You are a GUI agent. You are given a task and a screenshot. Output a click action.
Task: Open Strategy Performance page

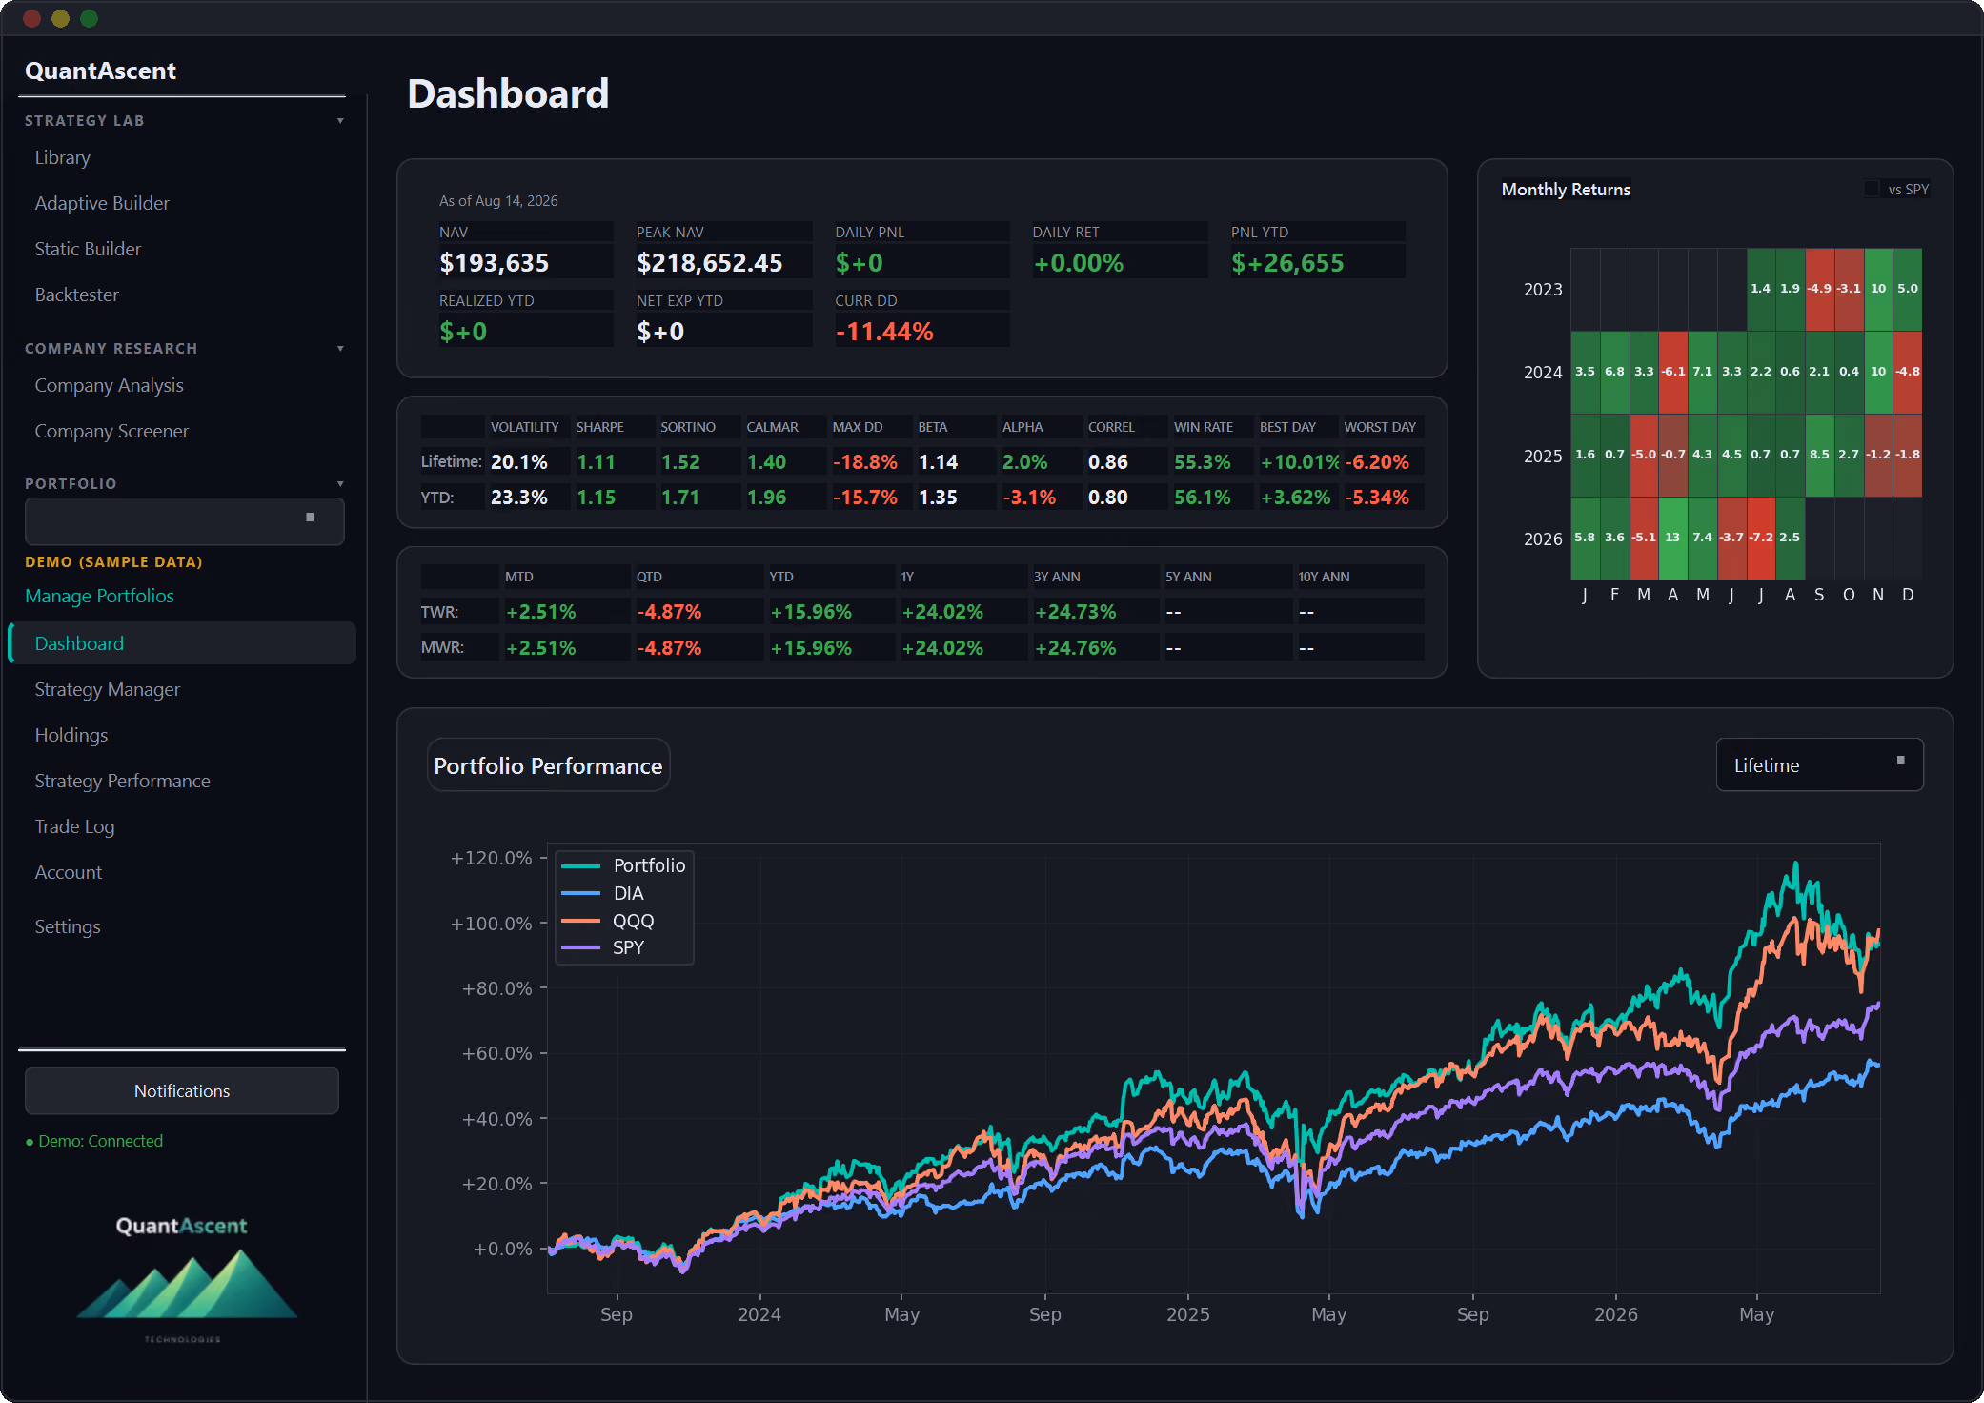(x=122, y=781)
